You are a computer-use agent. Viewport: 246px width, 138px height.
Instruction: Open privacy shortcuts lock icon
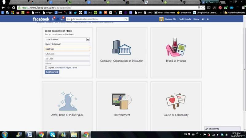click(203, 19)
